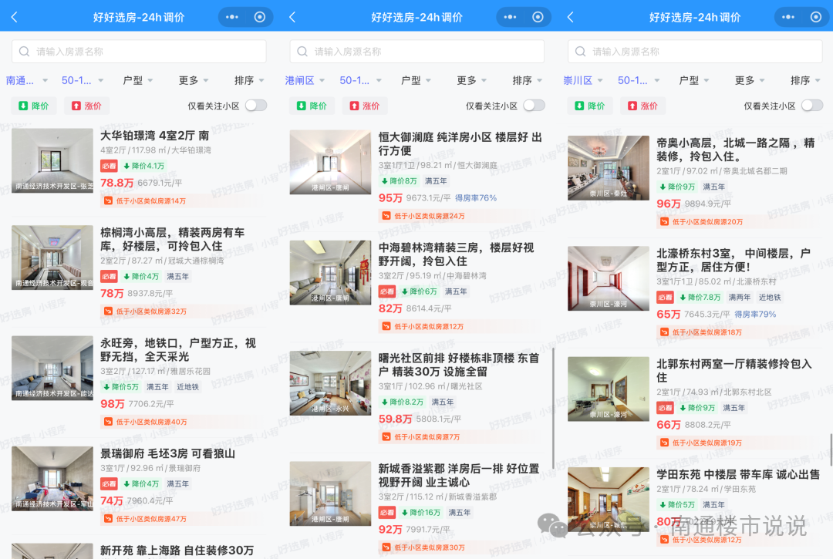
Task: Open 港闸区 district dropdown
Action: tap(305, 80)
